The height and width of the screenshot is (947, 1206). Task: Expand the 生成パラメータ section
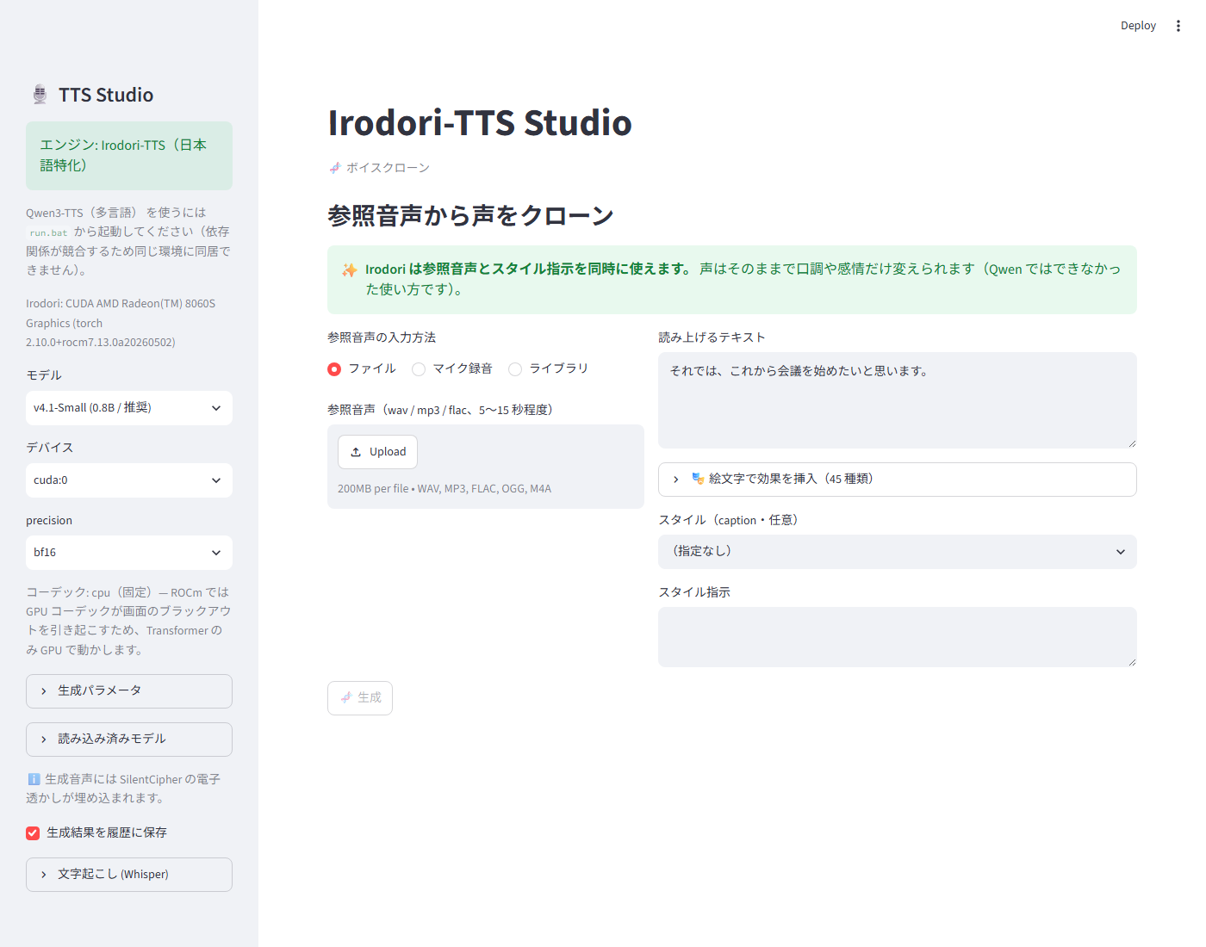129,691
